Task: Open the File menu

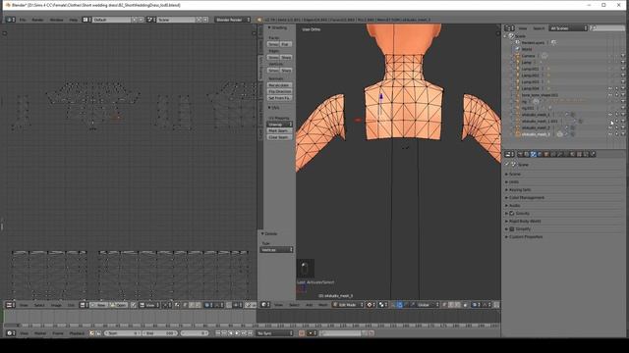Action: [23, 20]
